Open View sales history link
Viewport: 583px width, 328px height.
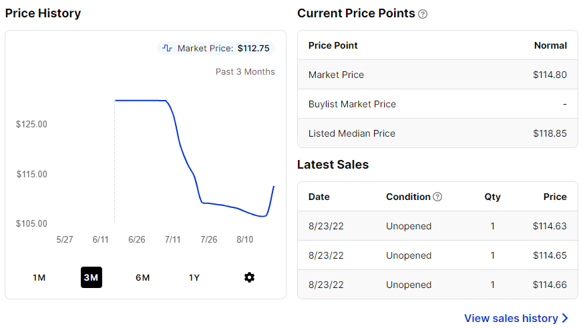point(511,318)
